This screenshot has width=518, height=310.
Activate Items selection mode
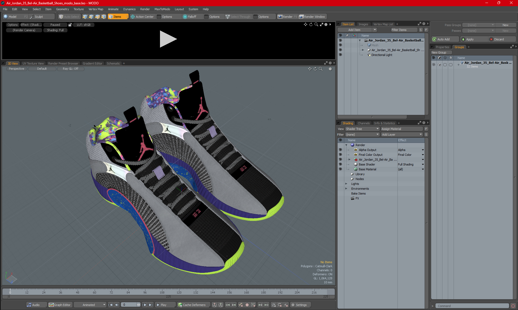click(118, 17)
